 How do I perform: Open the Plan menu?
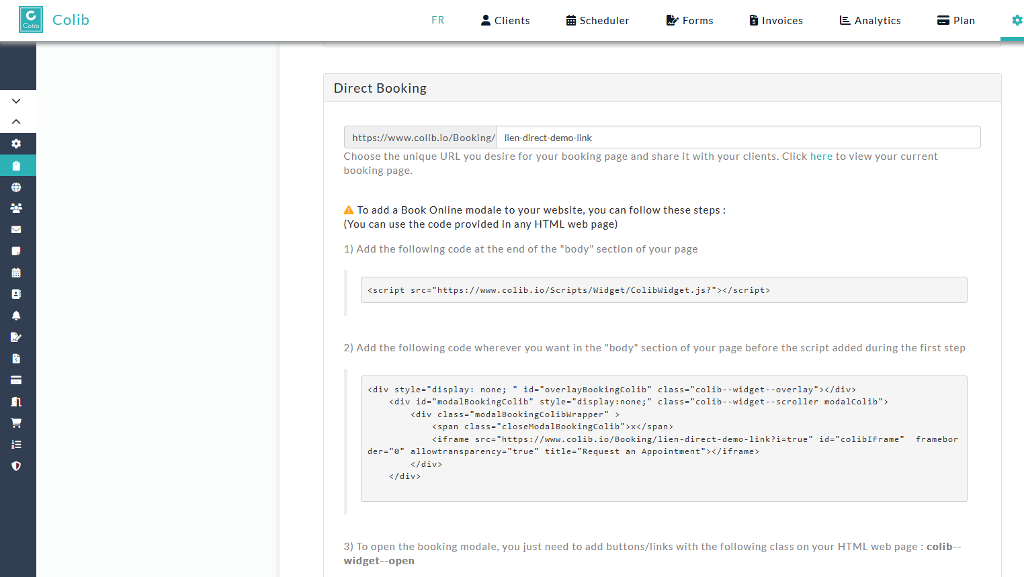(955, 20)
